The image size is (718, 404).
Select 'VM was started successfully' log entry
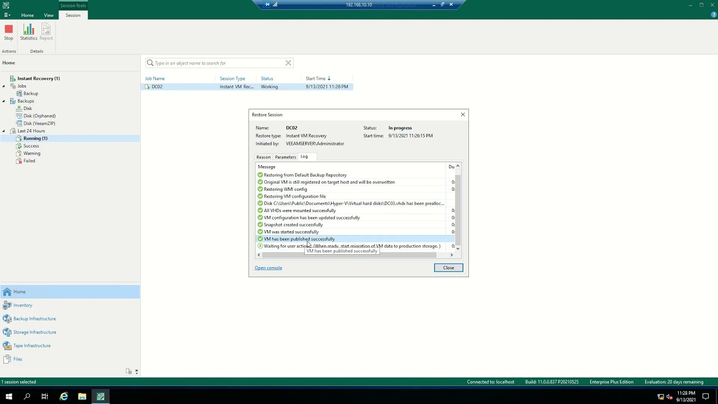291,232
